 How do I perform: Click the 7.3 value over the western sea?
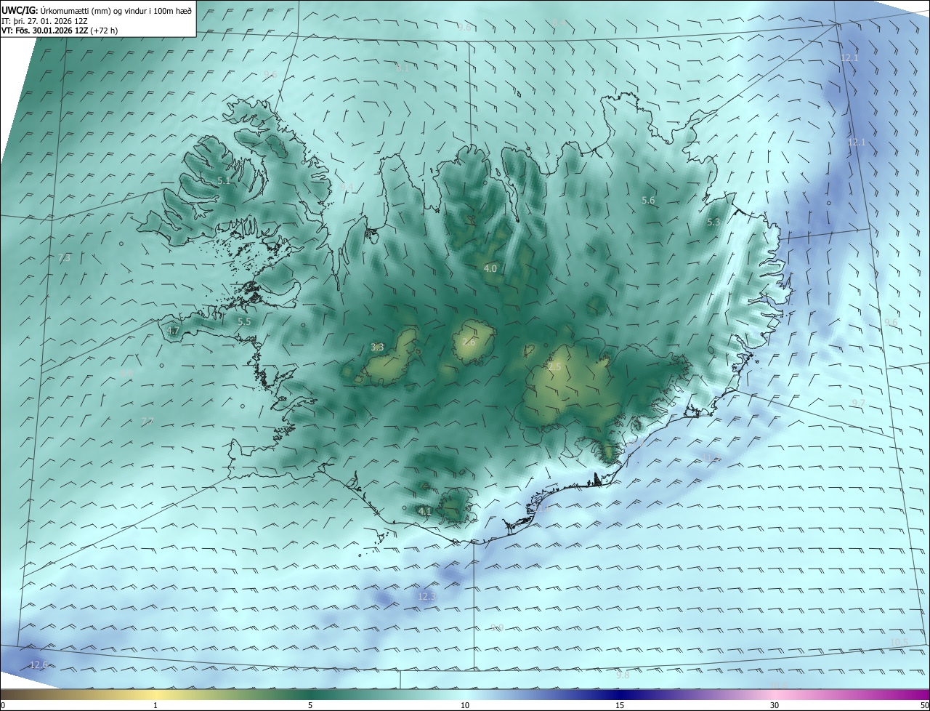64,258
